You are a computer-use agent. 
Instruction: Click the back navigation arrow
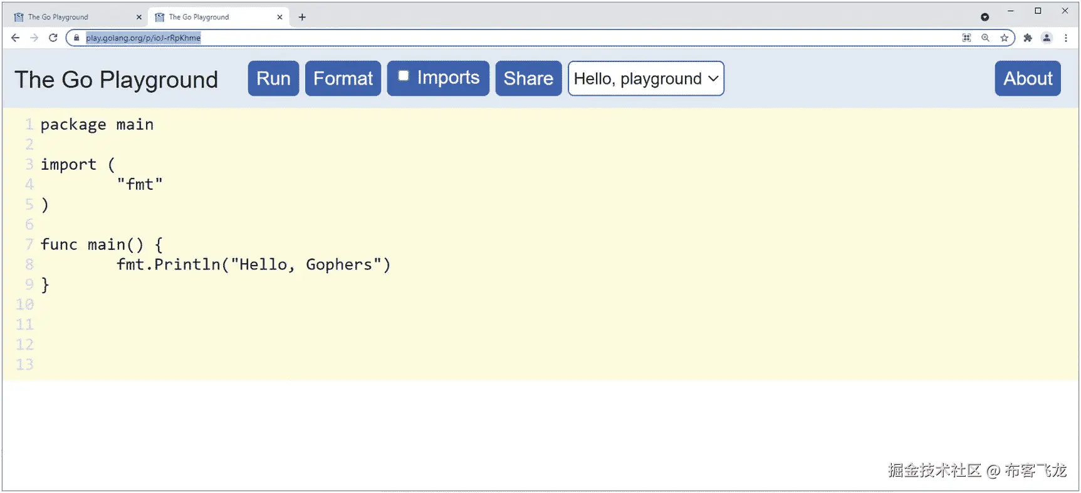click(16, 38)
